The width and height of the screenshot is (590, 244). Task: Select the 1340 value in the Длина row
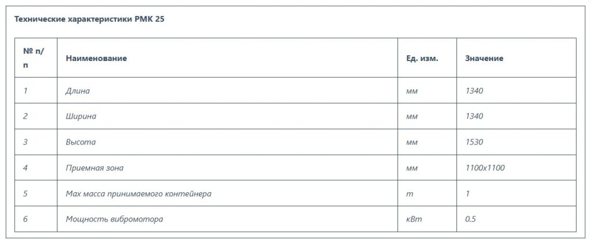[x=474, y=90]
